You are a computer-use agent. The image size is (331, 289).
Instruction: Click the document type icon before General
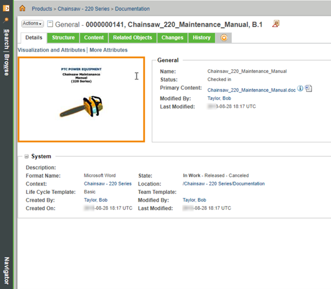50,24
